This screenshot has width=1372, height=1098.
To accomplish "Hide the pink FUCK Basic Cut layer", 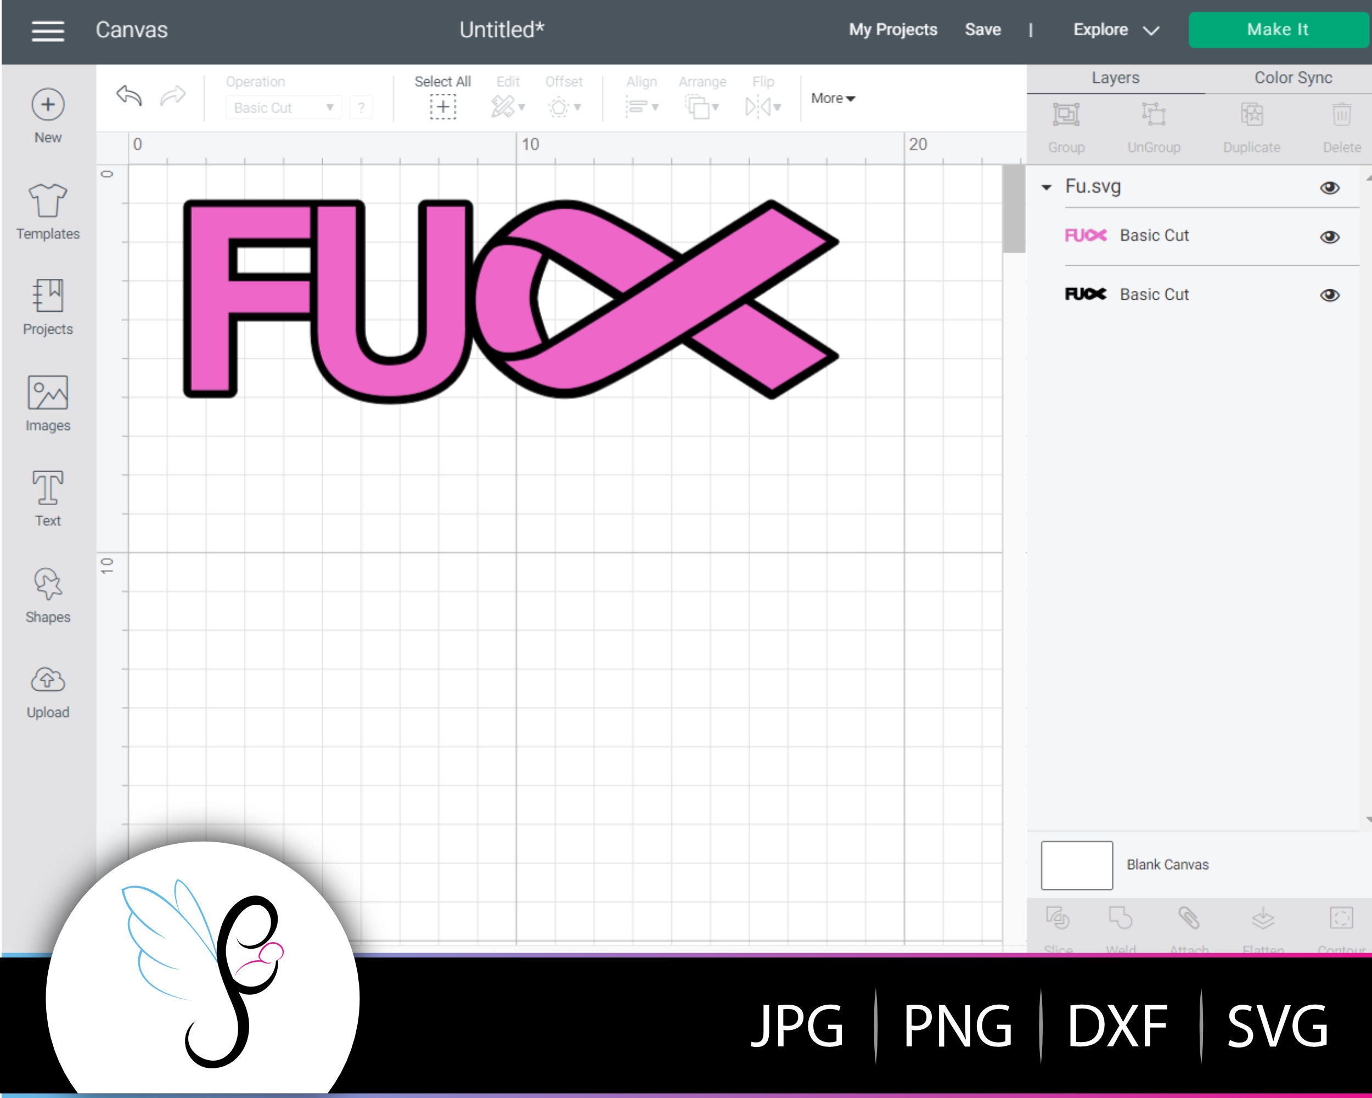I will pyautogui.click(x=1329, y=236).
